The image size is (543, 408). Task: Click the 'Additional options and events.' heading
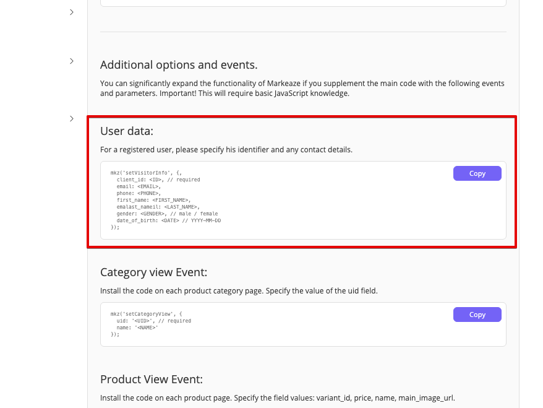point(179,65)
